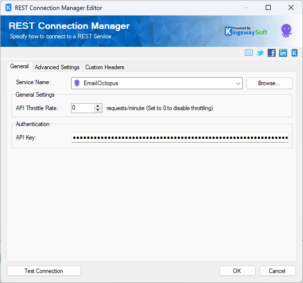Open the LinkedIn icon link
303x283 pixels.
283,53
